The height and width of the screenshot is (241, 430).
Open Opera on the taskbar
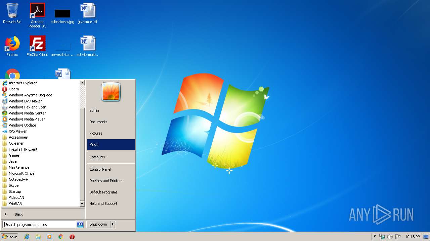[x=72, y=237]
